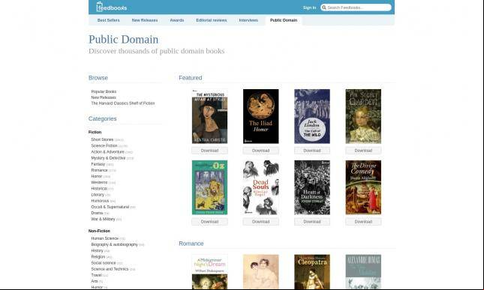The image size is (484, 290).
Task: Open the Alexandre Dumas book cover
Action: click(x=363, y=272)
